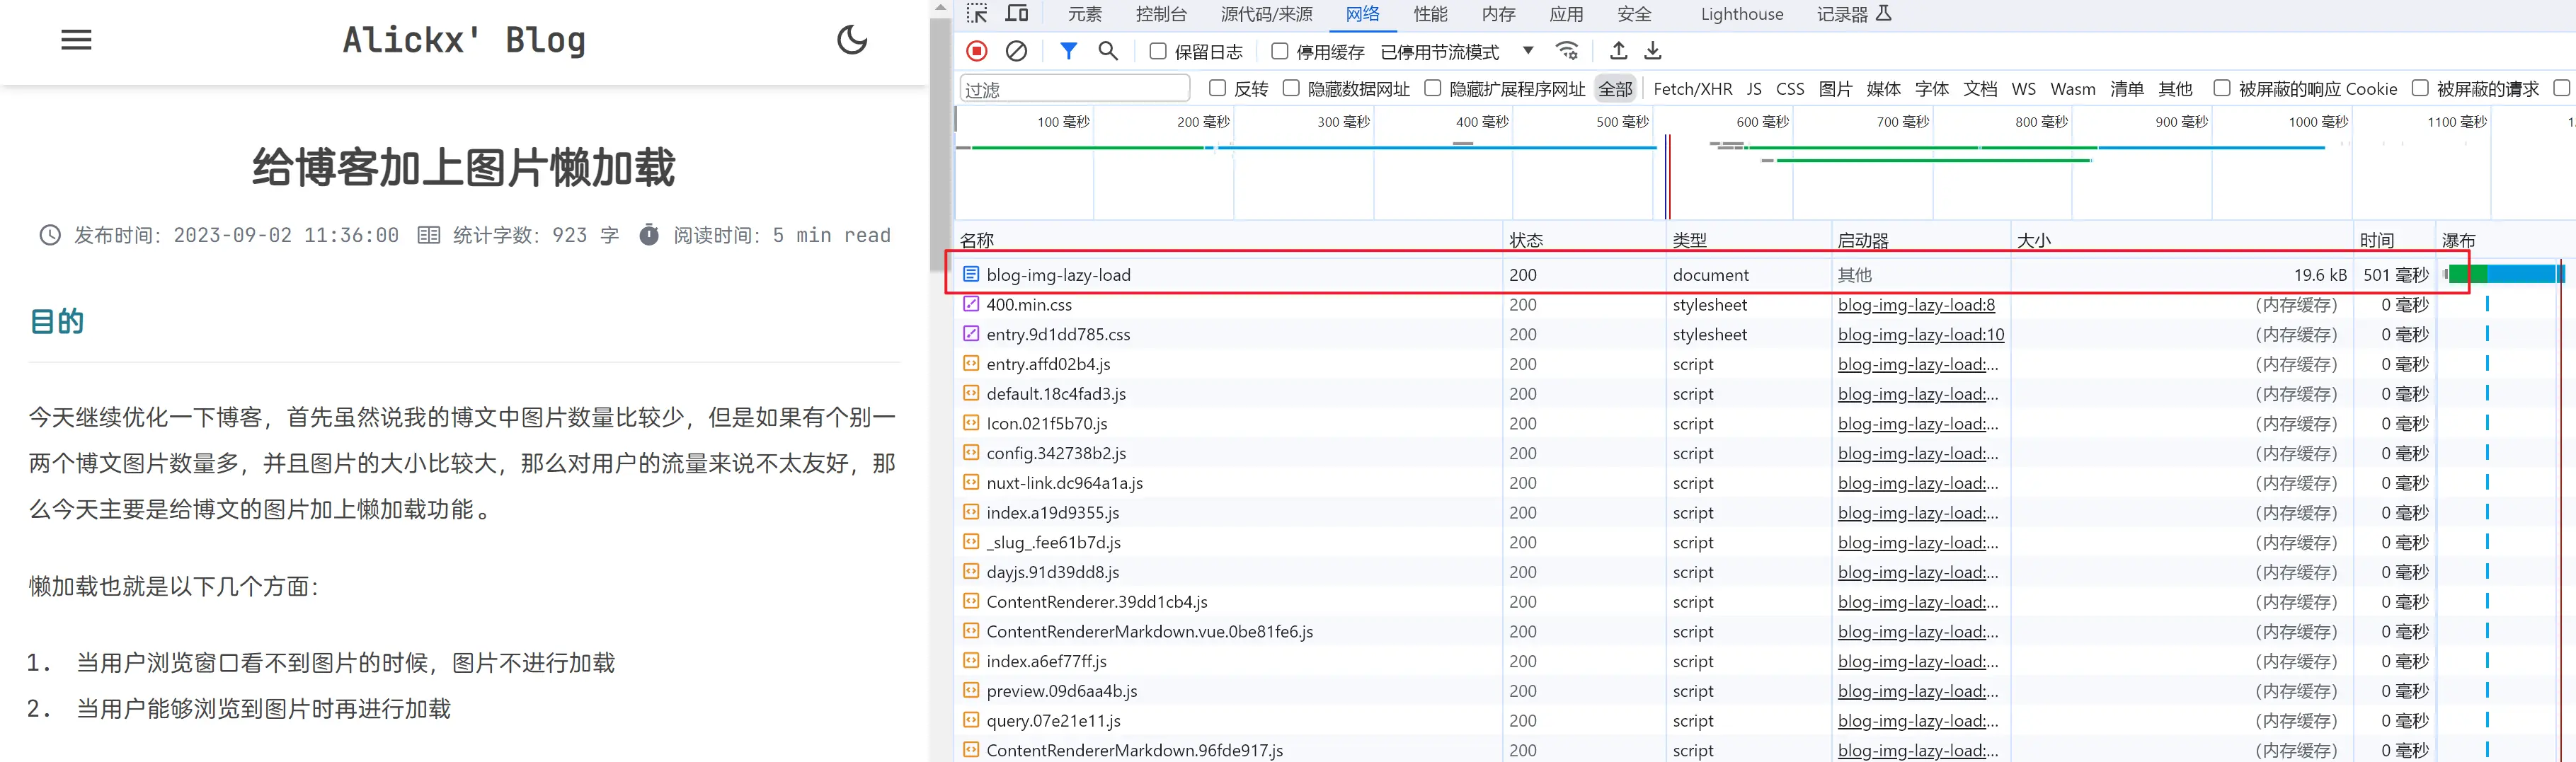Click the 过滤 filter input field
This screenshot has height=762, width=2576.
pos(1074,89)
